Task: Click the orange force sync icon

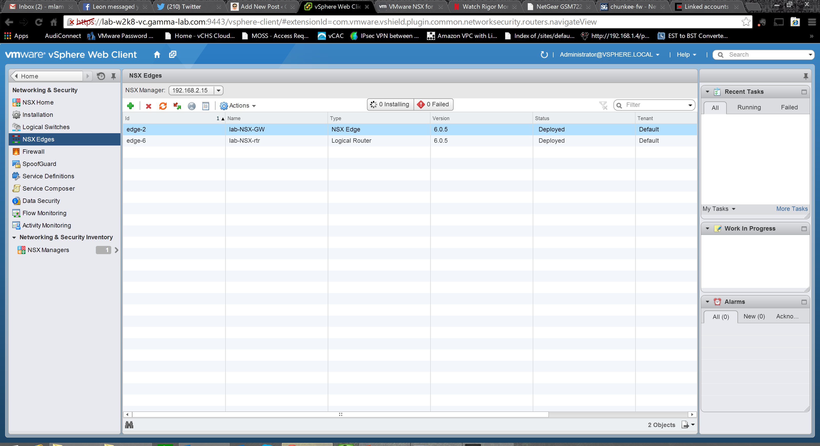Action: (163, 106)
